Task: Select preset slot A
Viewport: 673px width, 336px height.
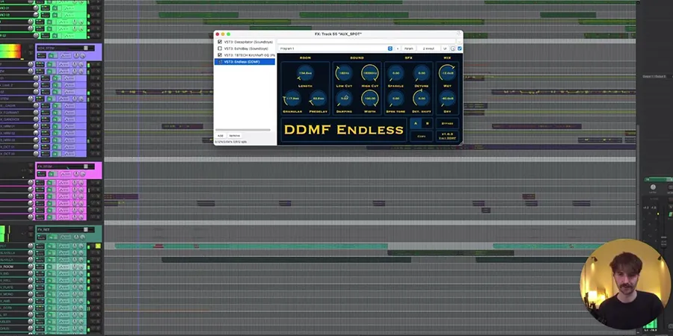Action: coord(416,123)
